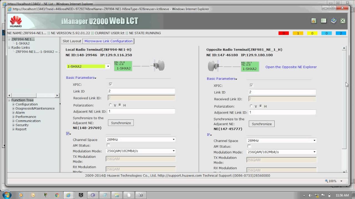Click the volume icon in system tray
The width and height of the screenshot is (355, 199).
coord(310,195)
